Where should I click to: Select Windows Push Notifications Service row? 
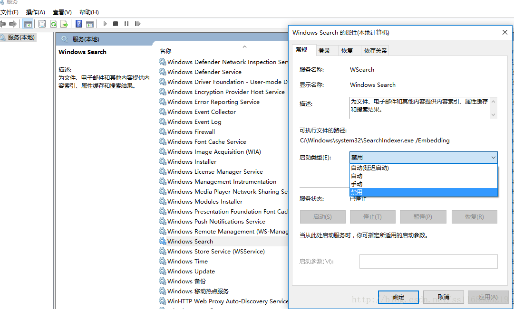(216, 221)
